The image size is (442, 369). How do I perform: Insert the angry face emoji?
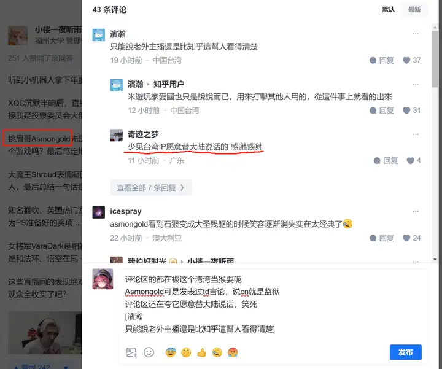(233, 352)
